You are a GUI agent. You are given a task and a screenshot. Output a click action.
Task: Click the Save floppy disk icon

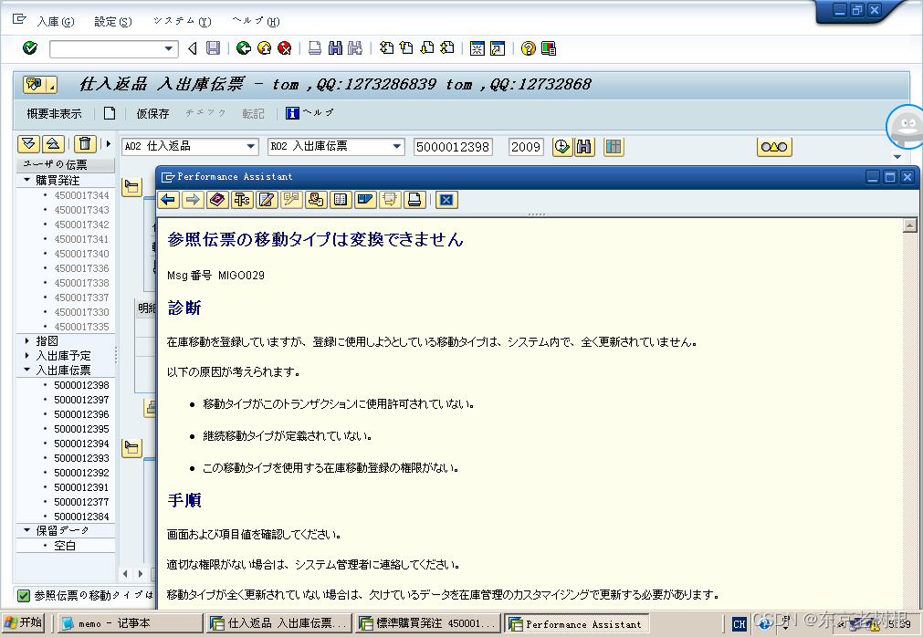(213, 48)
